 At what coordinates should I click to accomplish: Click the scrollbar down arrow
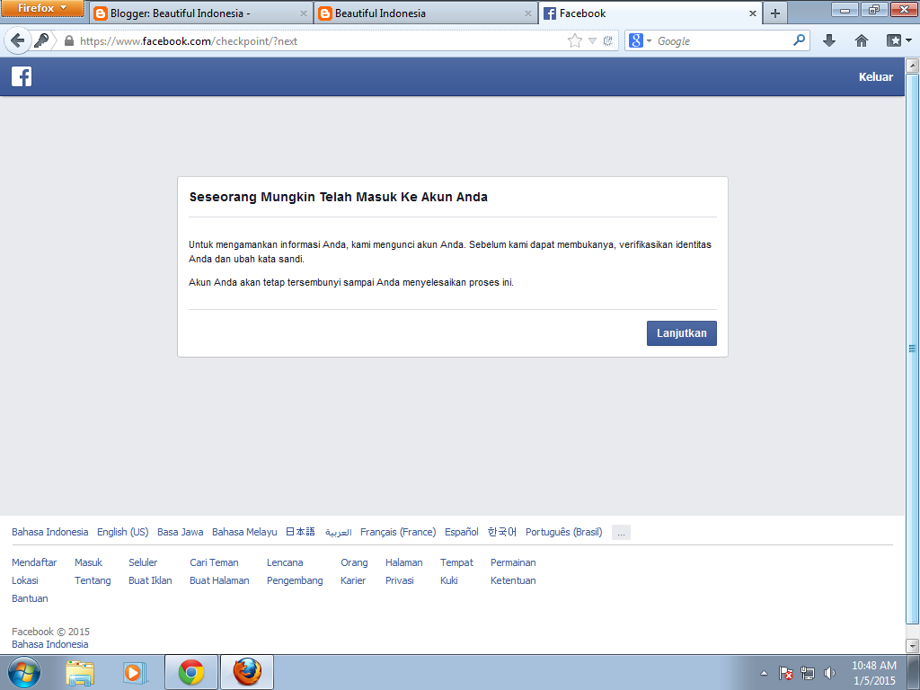tap(912, 646)
